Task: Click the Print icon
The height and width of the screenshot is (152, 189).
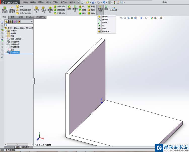Action: pos(99,2)
